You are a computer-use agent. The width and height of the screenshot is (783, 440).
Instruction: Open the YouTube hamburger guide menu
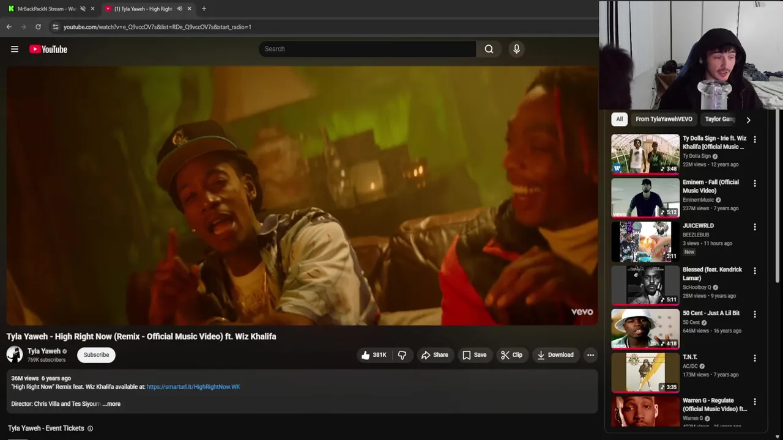click(x=15, y=49)
